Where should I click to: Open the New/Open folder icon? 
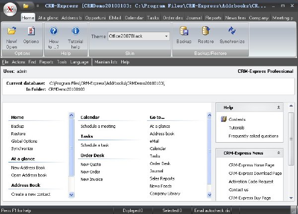pyautogui.click(x=11, y=31)
